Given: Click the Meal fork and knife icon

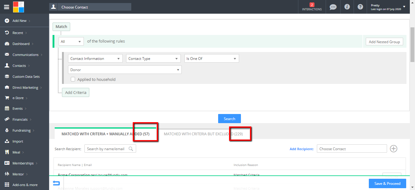Looking at the screenshot, I should point(7,152).
